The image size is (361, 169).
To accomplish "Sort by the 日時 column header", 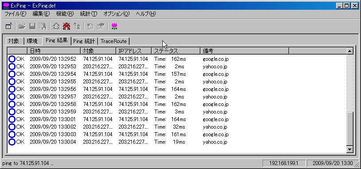I will (54, 51).
